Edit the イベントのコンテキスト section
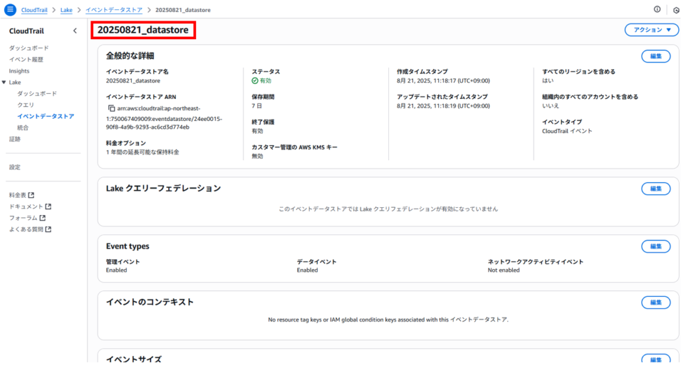The width and height of the screenshot is (681, 368). (656, 302)
